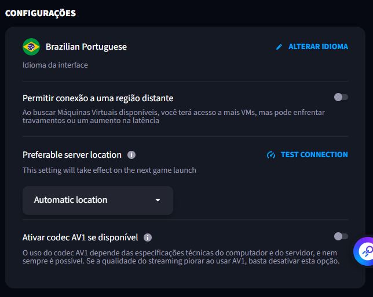Viewport: 373px width, 297px height.
Task: Click the Preferable server location label
Action: [x=72, y=155]
